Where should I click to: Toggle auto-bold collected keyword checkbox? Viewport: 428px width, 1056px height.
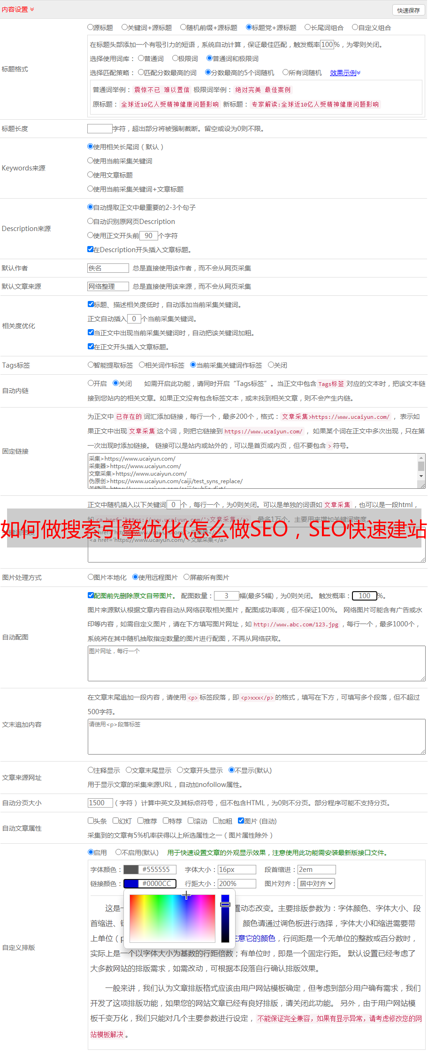(91, 332)
